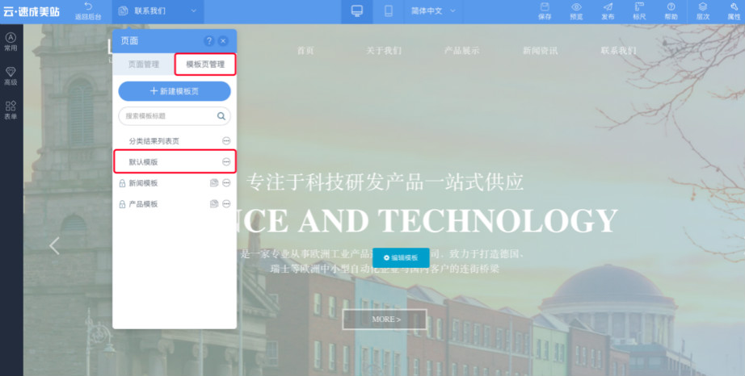Toggle the 标尺 (Ruler) display
The height and width of the screenshot is (376, 745).
(x=639, y=7)
